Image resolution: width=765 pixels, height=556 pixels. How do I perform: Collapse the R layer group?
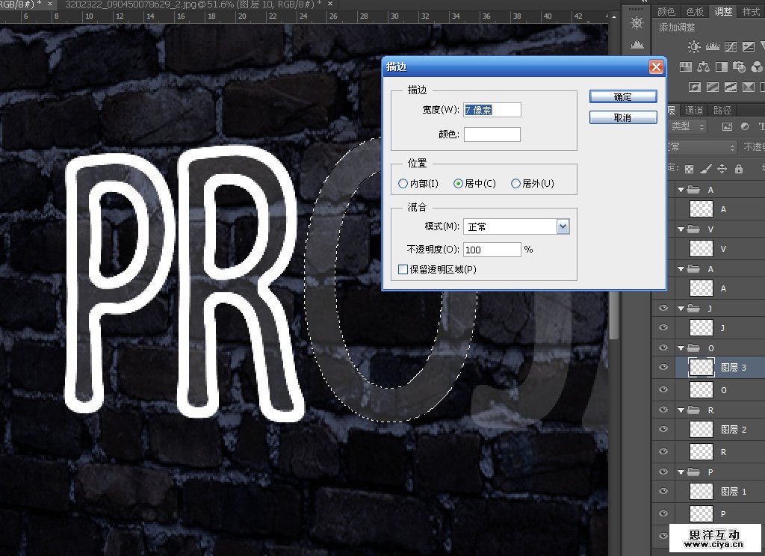pyautogui.click(x=681, y=410)
